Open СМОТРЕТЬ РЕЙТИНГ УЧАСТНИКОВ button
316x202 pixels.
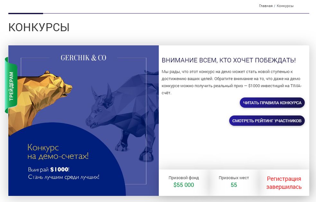[x=267, y=121]
